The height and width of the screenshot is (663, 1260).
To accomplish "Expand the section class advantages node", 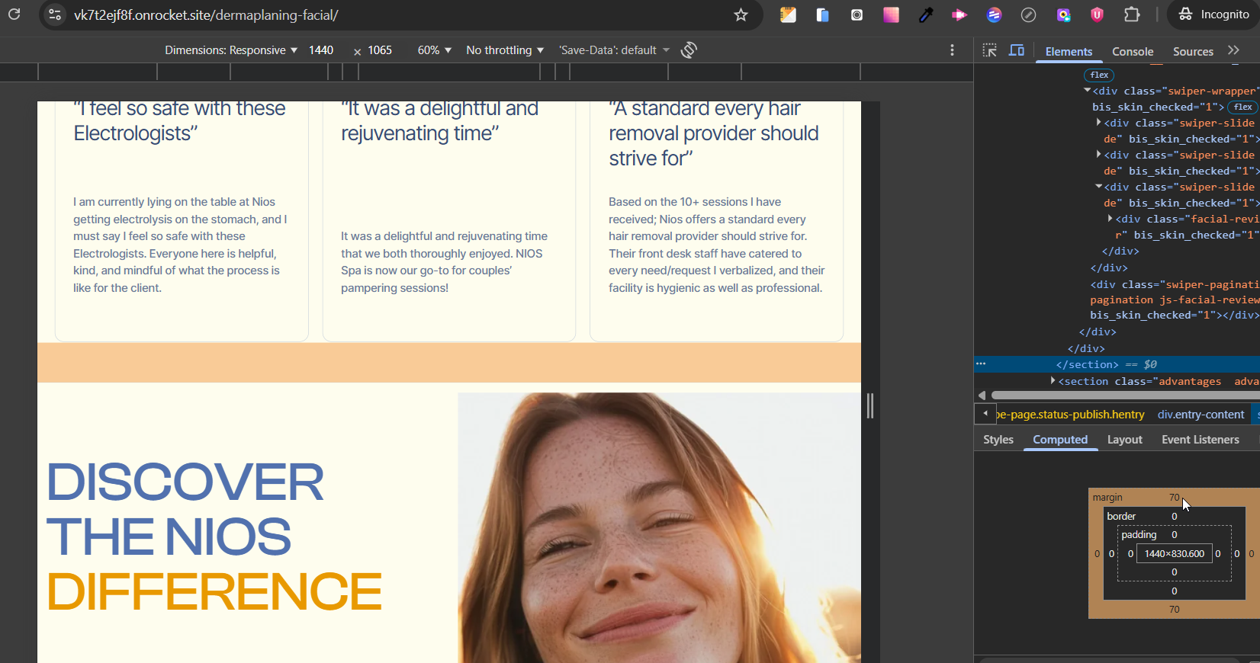I will [x=1053, y=381].
